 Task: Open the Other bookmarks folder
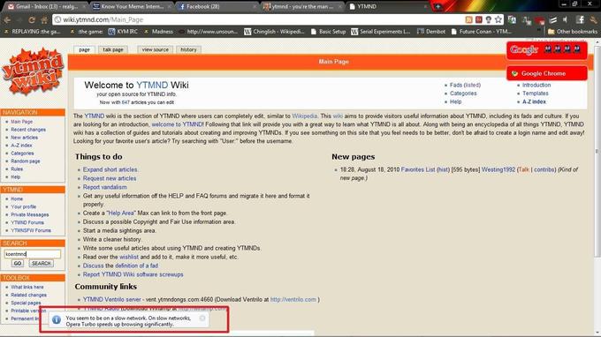click(x=573, y=32)
